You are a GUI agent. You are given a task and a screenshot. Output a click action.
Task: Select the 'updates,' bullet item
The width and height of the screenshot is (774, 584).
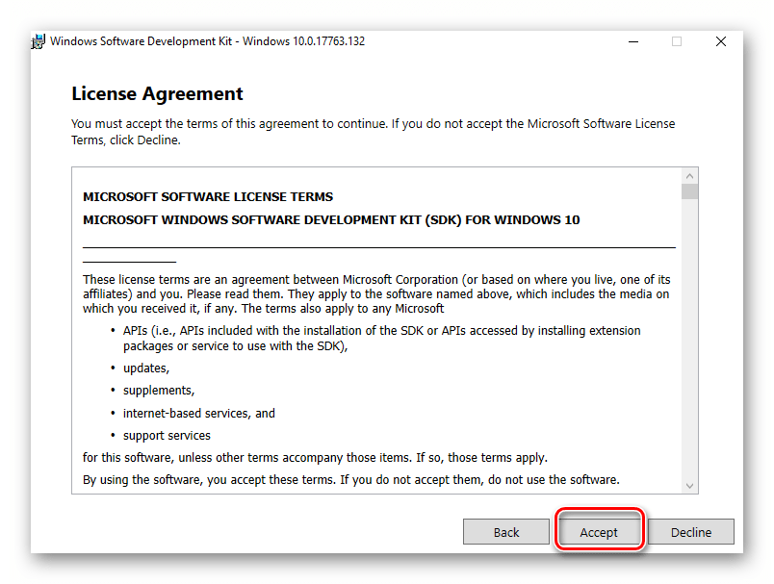point(146,368)
